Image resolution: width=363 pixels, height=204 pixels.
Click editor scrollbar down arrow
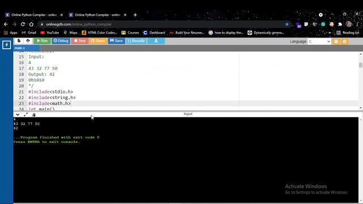click(x=361, y=108)
